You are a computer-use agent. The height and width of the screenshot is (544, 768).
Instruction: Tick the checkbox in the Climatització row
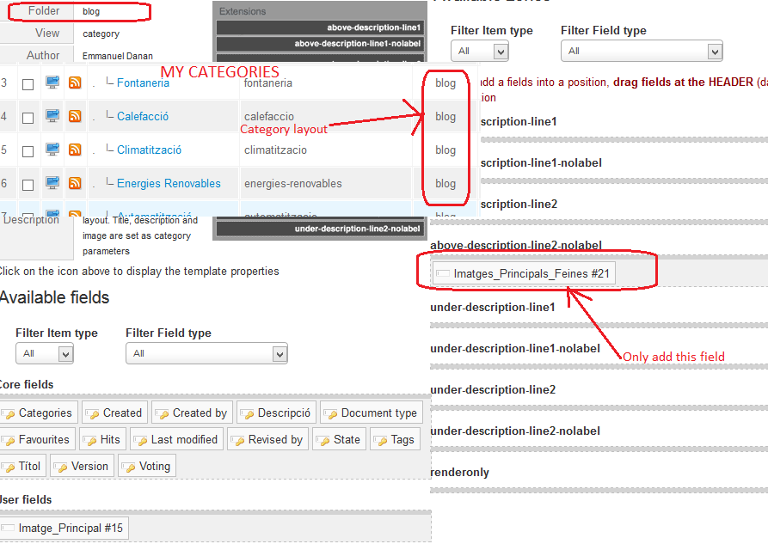click(28, 151)
